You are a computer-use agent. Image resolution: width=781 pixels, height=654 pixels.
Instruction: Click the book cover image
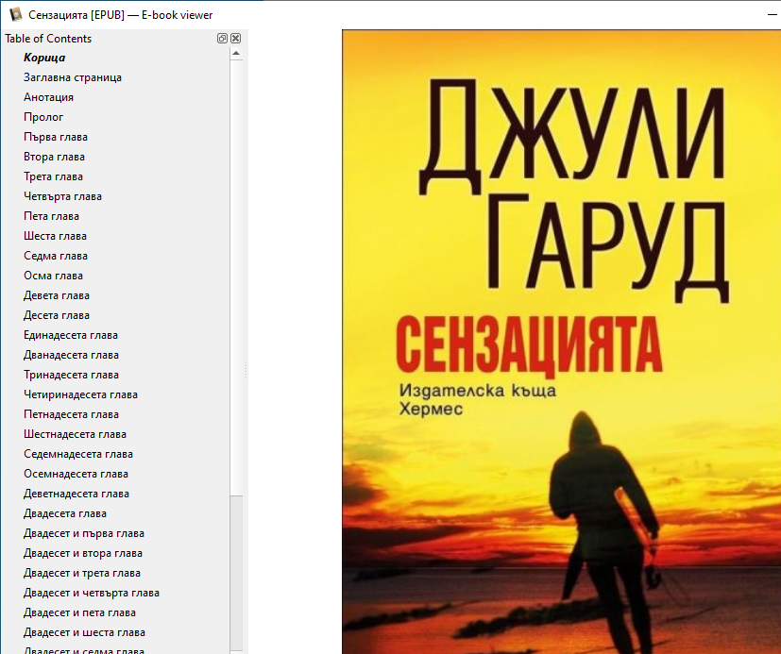pos(561,342)
